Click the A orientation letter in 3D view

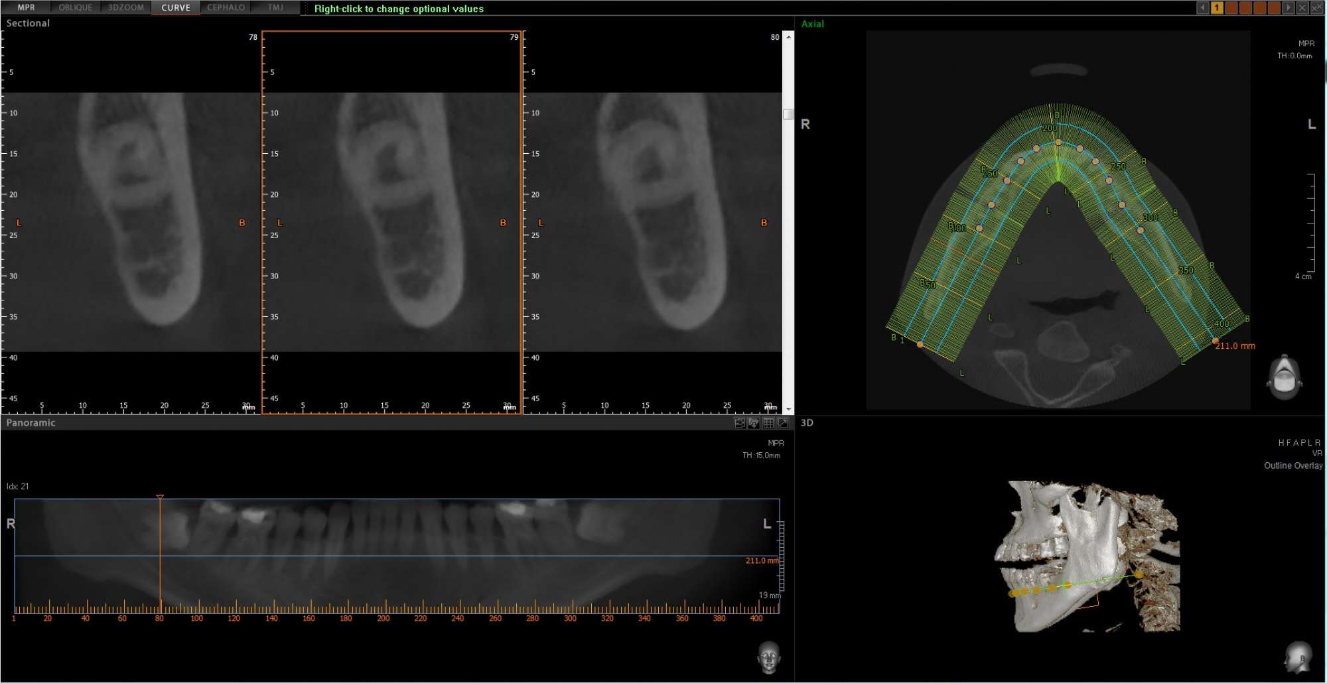click(x=1295, y=442)
